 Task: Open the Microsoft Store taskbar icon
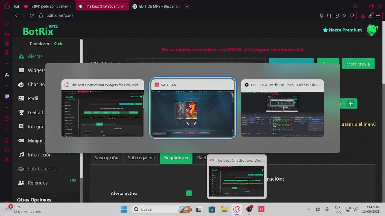tap(212, 209)
